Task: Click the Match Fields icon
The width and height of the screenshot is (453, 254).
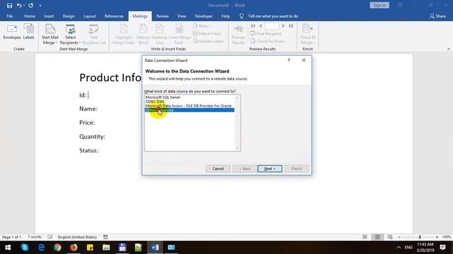Action: 207,33
